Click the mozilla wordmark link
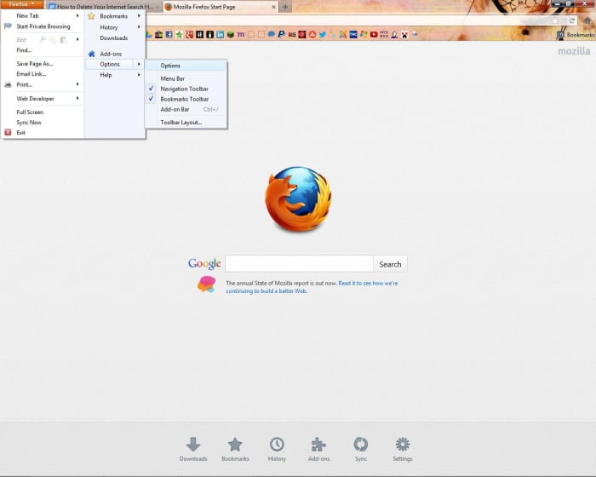The width and height of the screenshot is (596, 477). (574, 51)
